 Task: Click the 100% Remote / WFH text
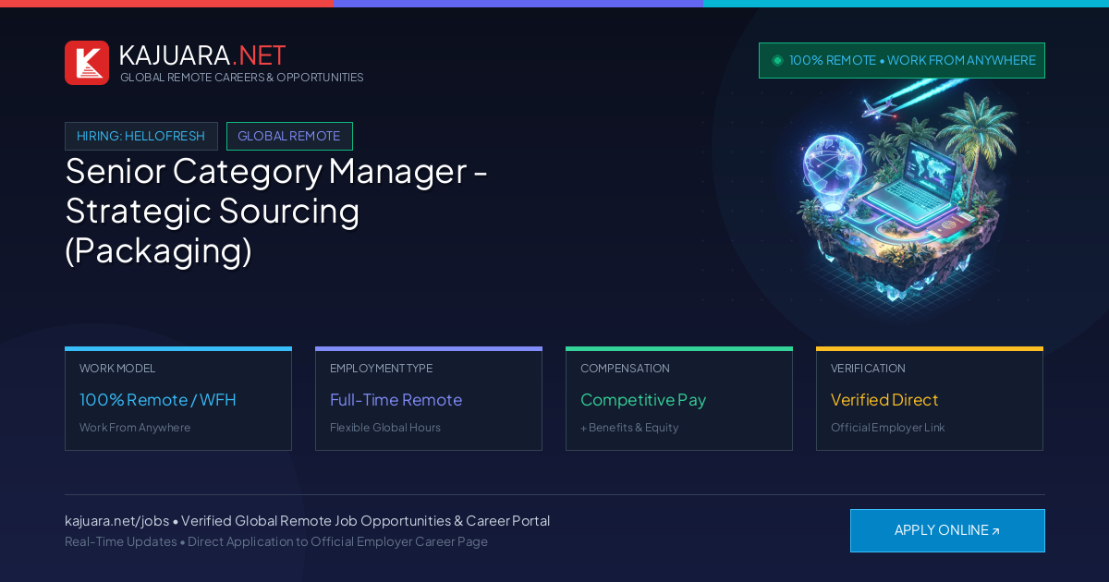(158, 400)
